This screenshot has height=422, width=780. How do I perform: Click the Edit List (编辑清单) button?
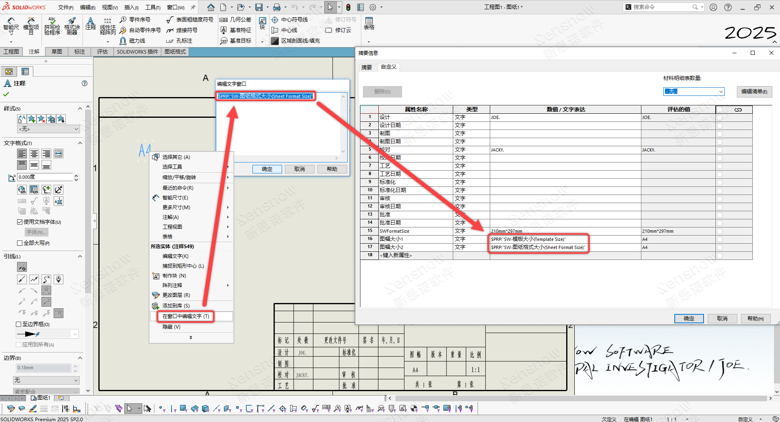(754, 91)
